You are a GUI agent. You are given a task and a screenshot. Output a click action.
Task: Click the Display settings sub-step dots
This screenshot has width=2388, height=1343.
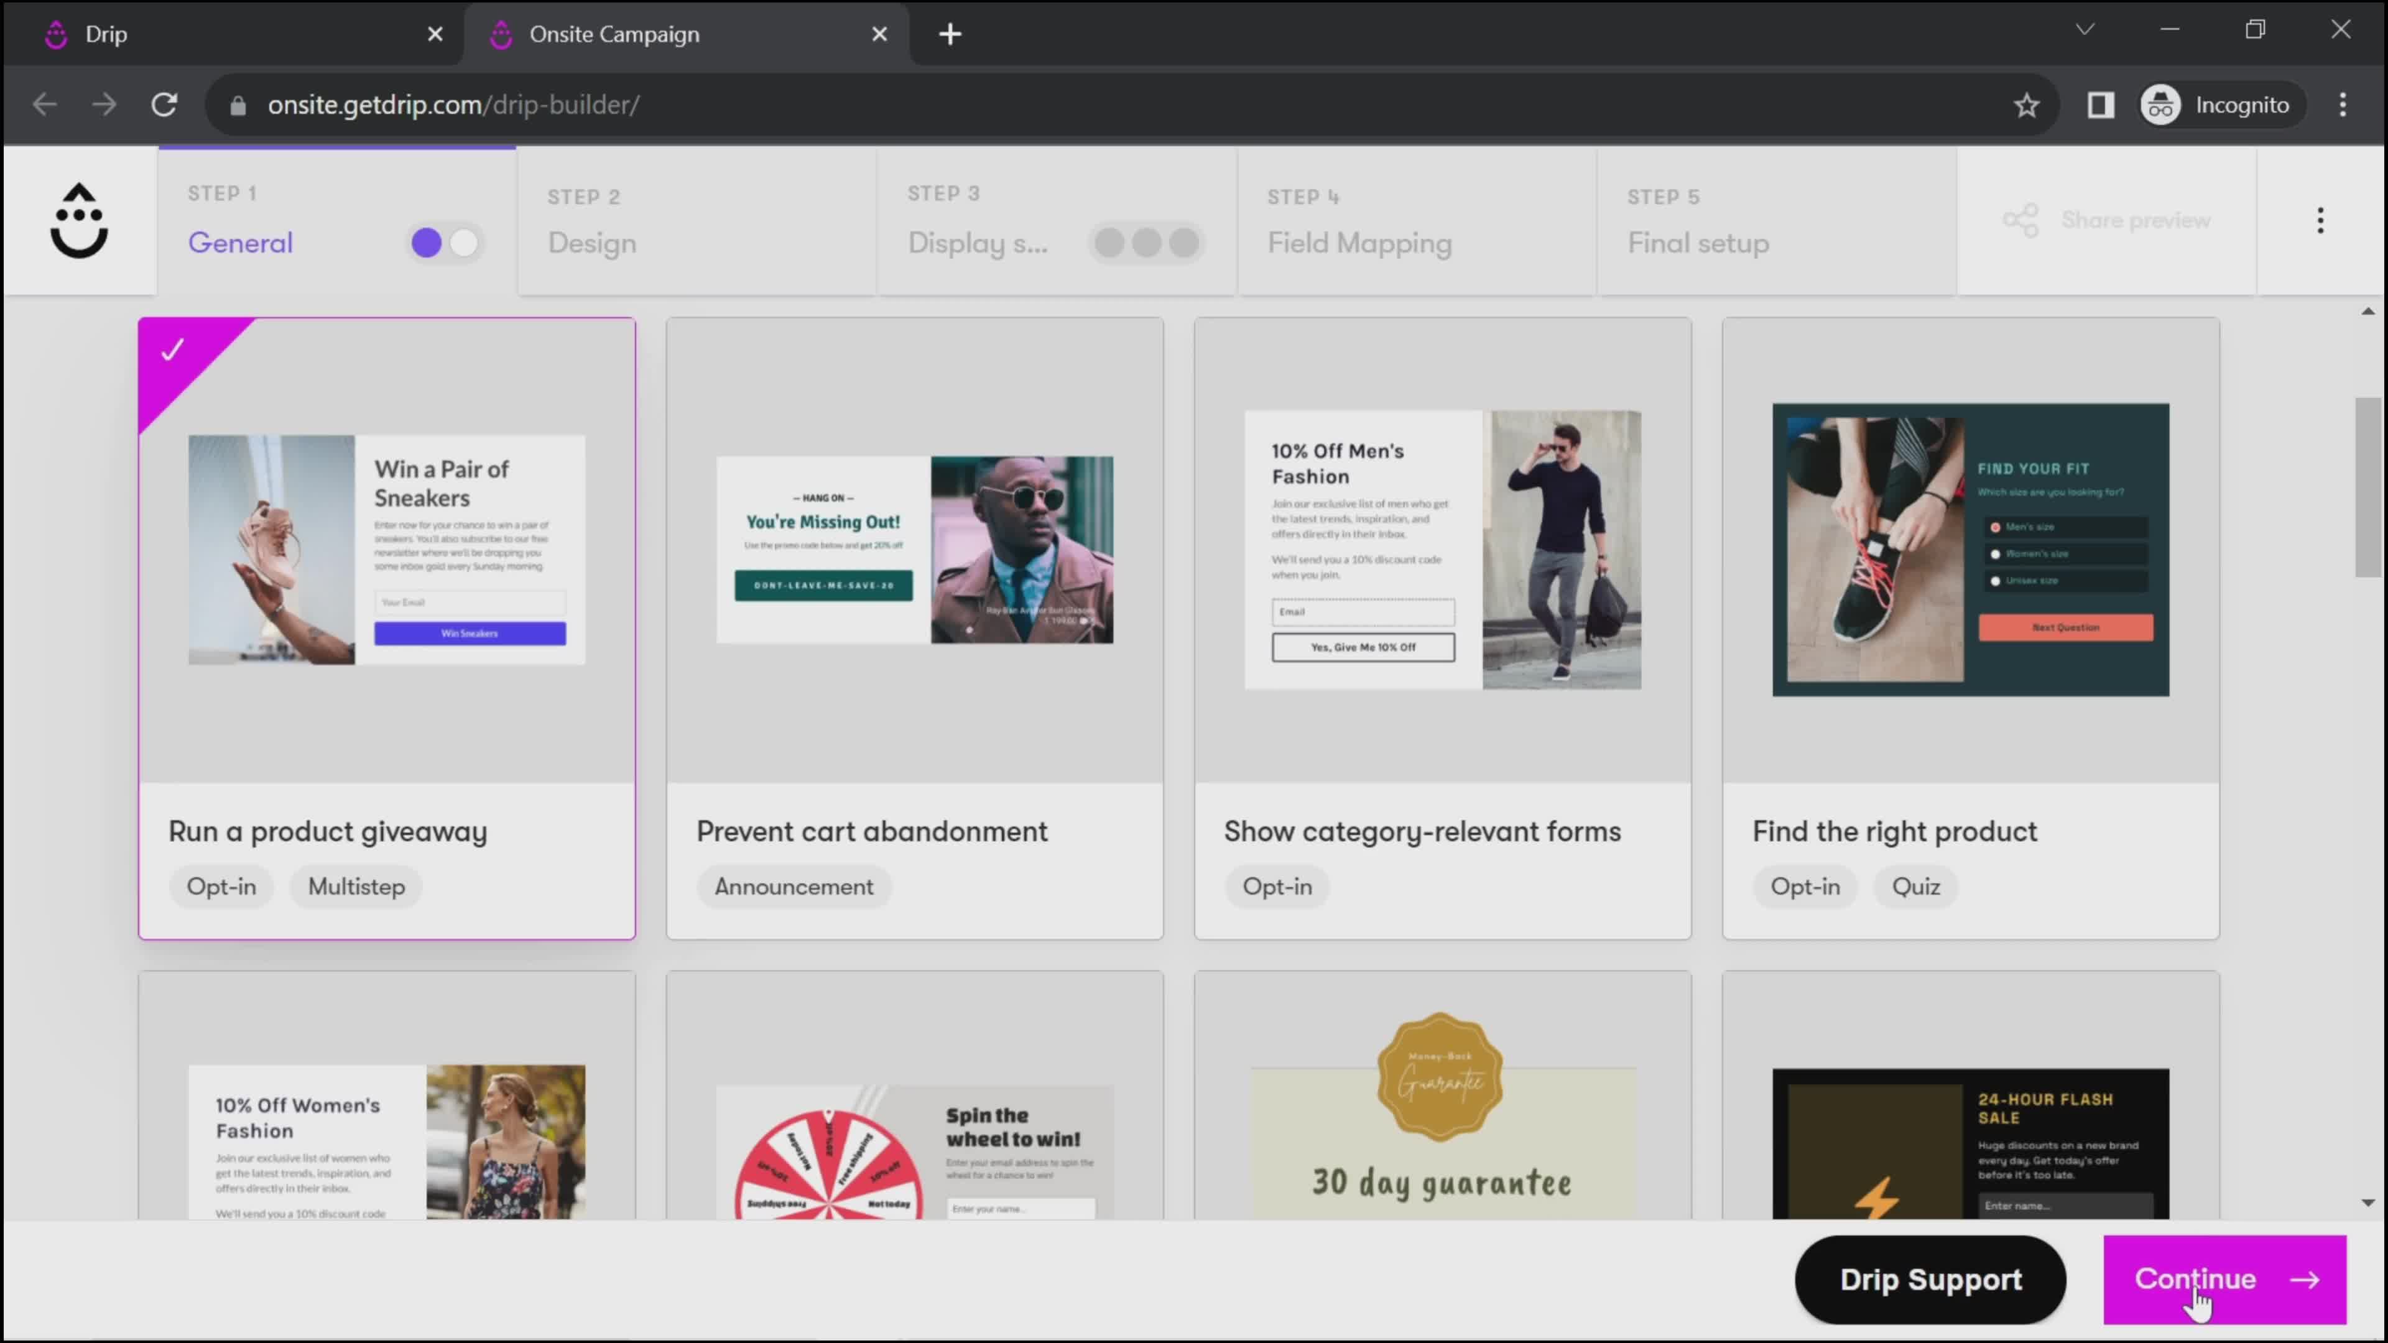point(1147,243)
